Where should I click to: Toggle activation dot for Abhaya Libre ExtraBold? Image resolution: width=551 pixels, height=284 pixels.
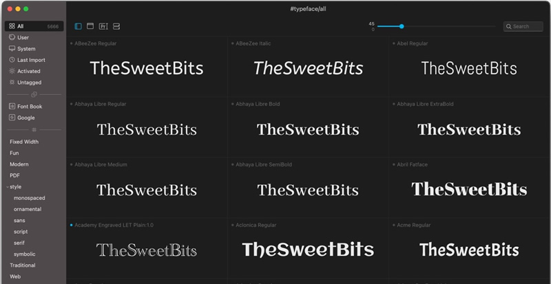coord(394,104)
